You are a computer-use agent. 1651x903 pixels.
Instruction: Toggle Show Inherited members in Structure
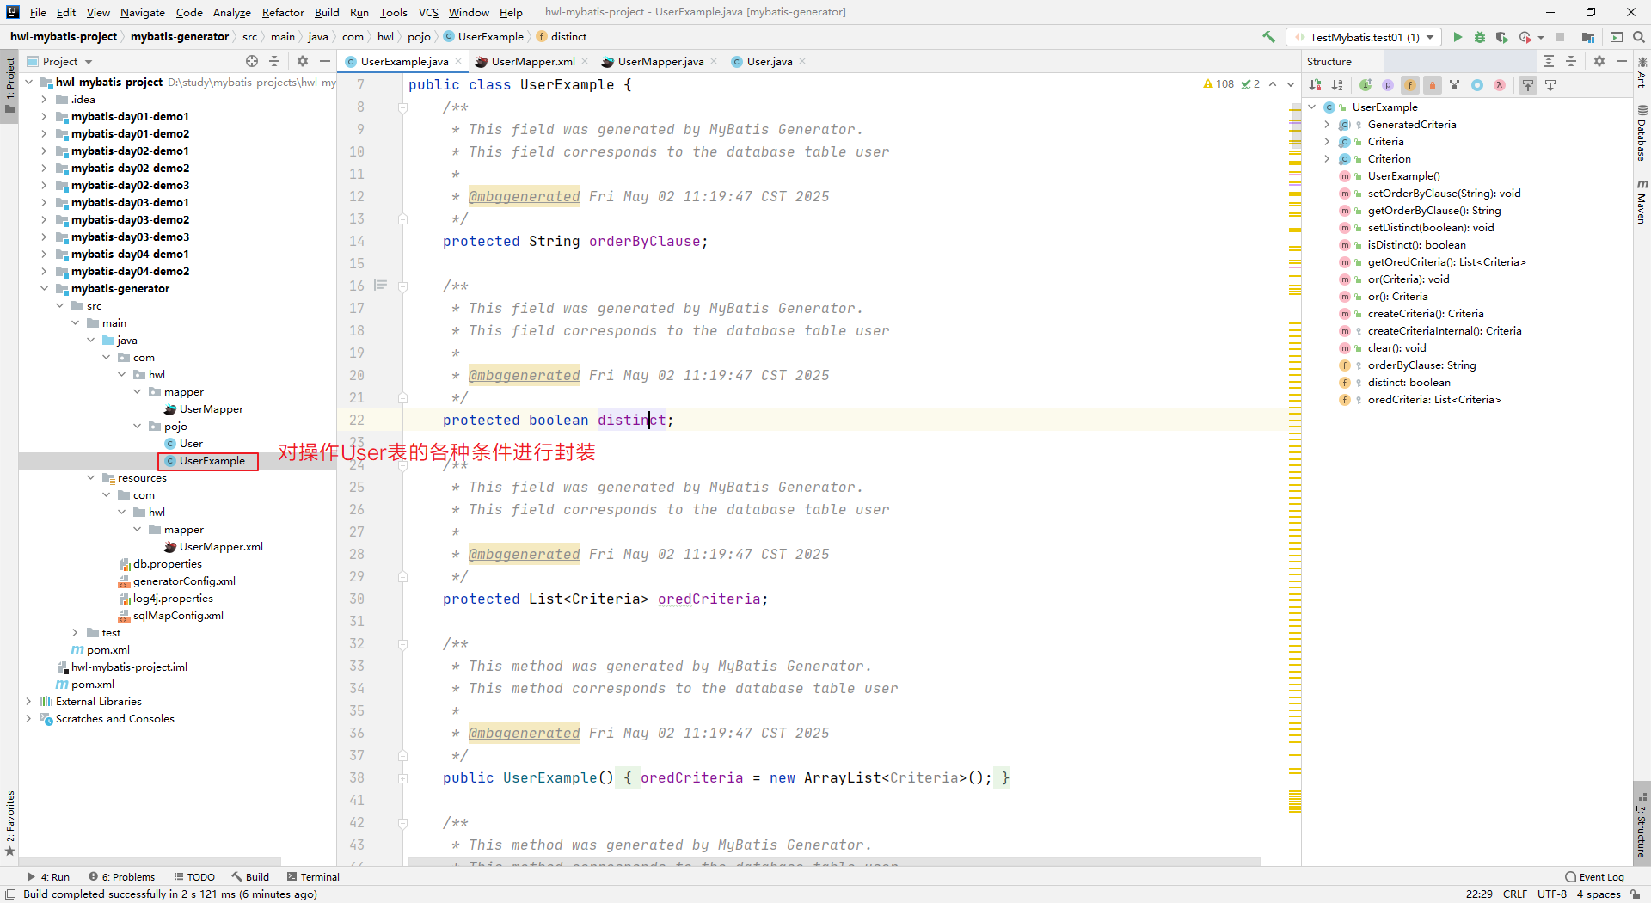point(1366,85)
